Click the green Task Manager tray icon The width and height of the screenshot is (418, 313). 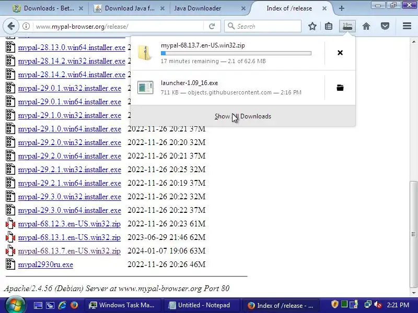pos(344,304)
